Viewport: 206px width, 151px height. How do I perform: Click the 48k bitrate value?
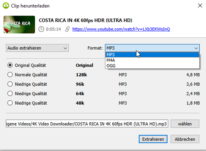80,103
